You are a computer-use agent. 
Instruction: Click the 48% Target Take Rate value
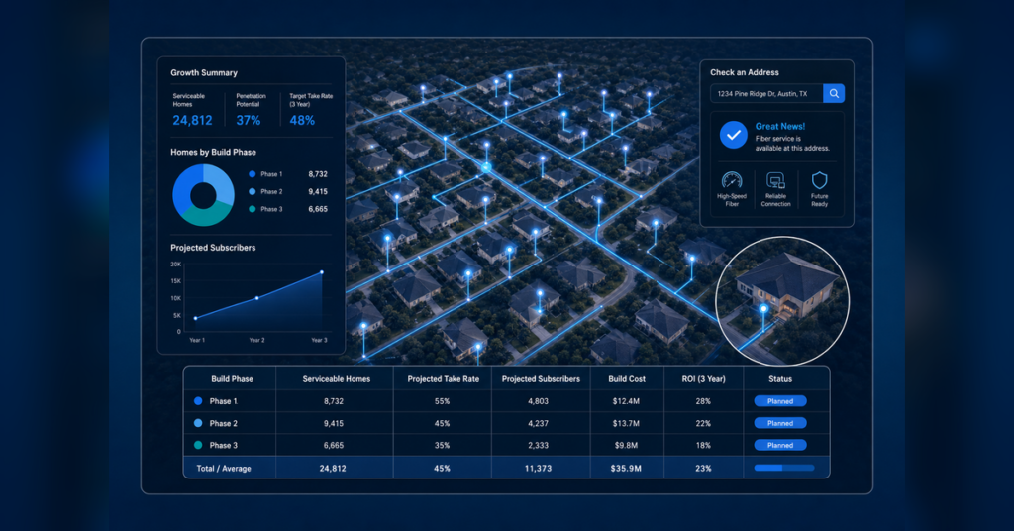[x=302, y=120]
